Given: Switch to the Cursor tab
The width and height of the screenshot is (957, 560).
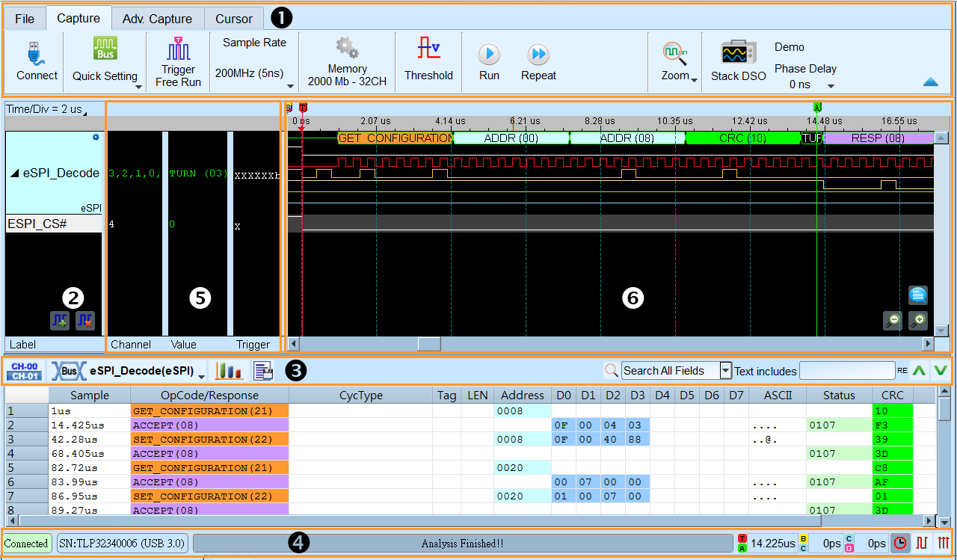Looking at the screenshot, I should coord(233,18).
